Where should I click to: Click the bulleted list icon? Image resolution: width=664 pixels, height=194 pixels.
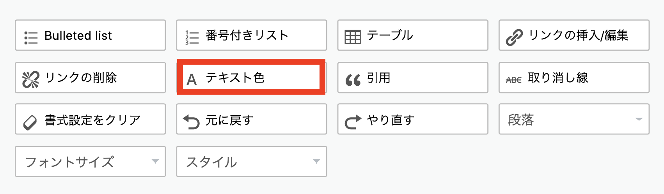click(31, 38)
